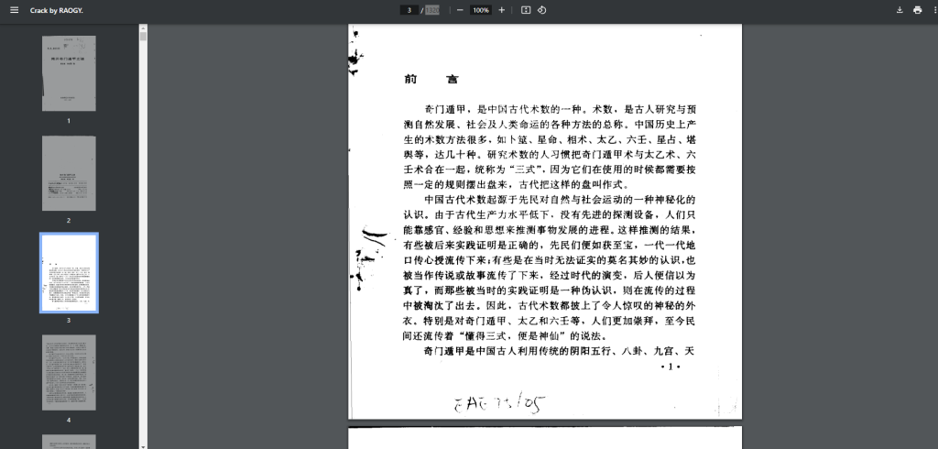The image size is (938, 449).
Task: Select the highlighted page 3 thumbnail
Action: point(69,272)
